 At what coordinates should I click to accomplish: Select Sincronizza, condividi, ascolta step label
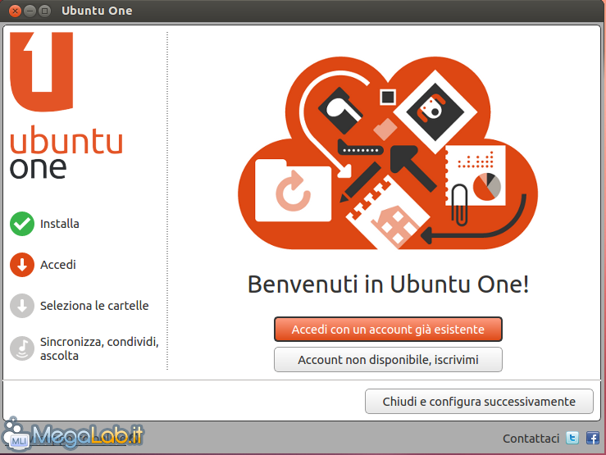99,348
